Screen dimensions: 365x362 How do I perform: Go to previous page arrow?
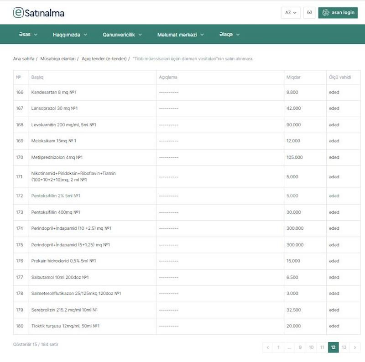[x=268, y=347]
